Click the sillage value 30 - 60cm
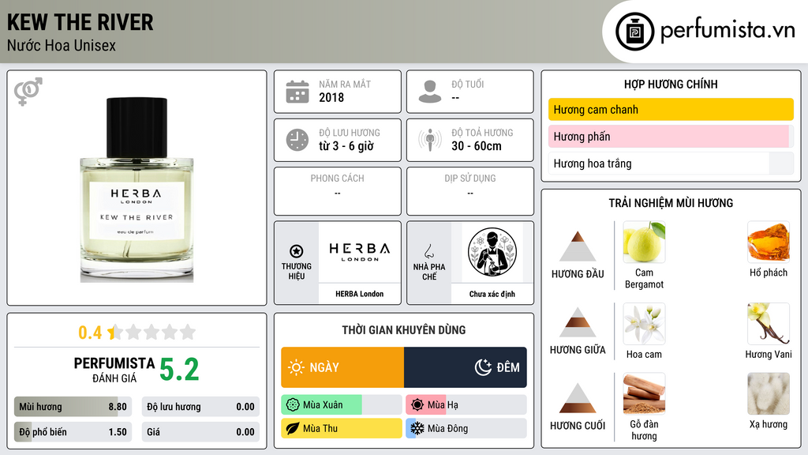This screenshot has height=455, width=808. 477,146
